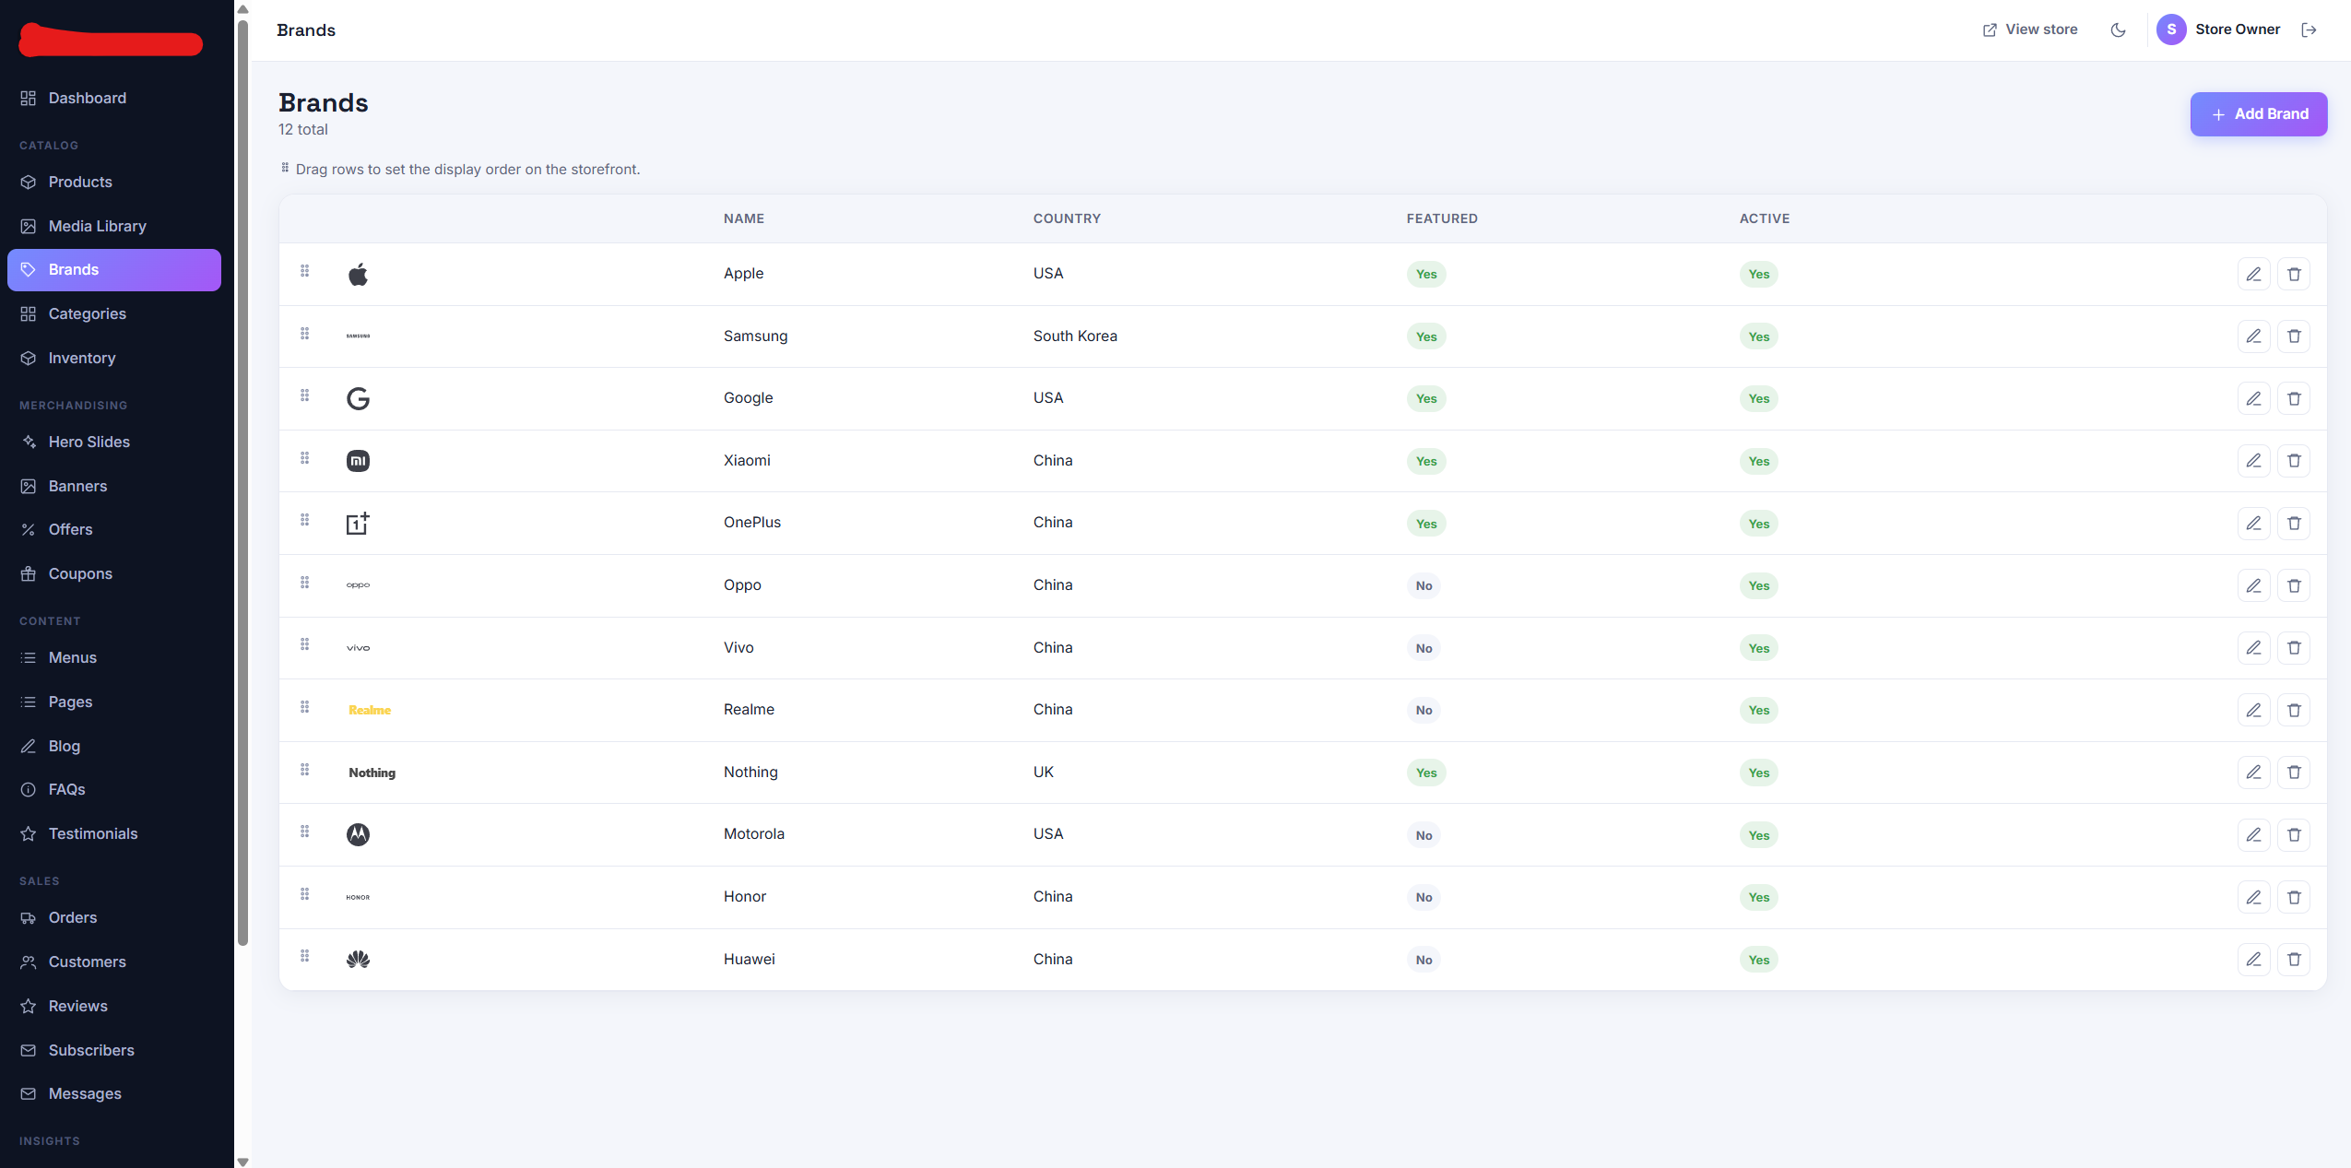Toggle dark mode moon icon

[x=2118, y=29]
